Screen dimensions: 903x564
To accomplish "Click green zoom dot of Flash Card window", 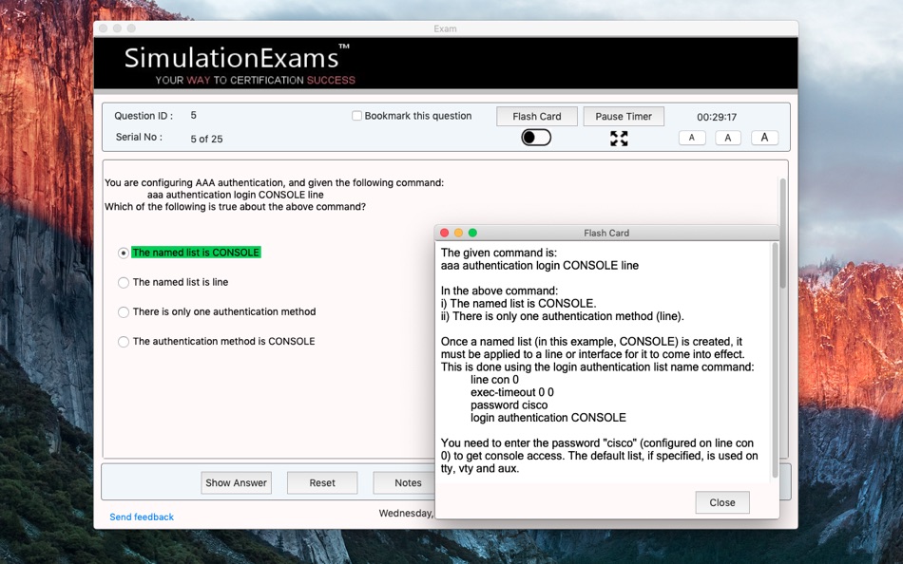I will (x=472, y=233).
